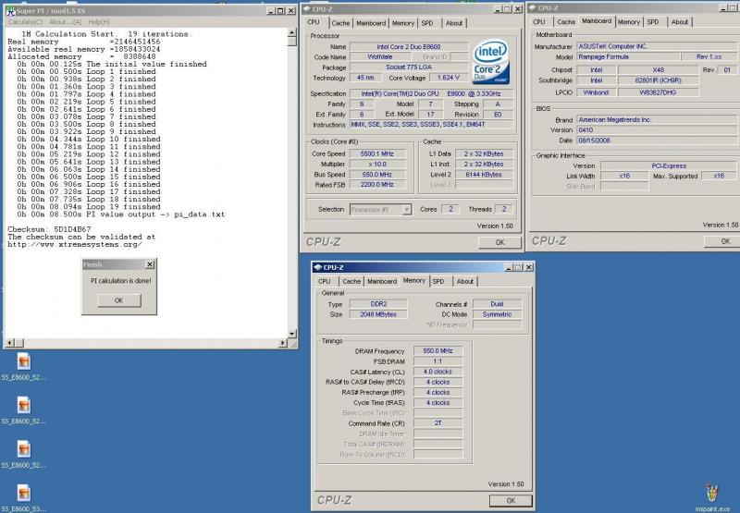Click OK in the CPU-Z memory timings window
This screenshot has width=740, height=513.
coord(511,501)
